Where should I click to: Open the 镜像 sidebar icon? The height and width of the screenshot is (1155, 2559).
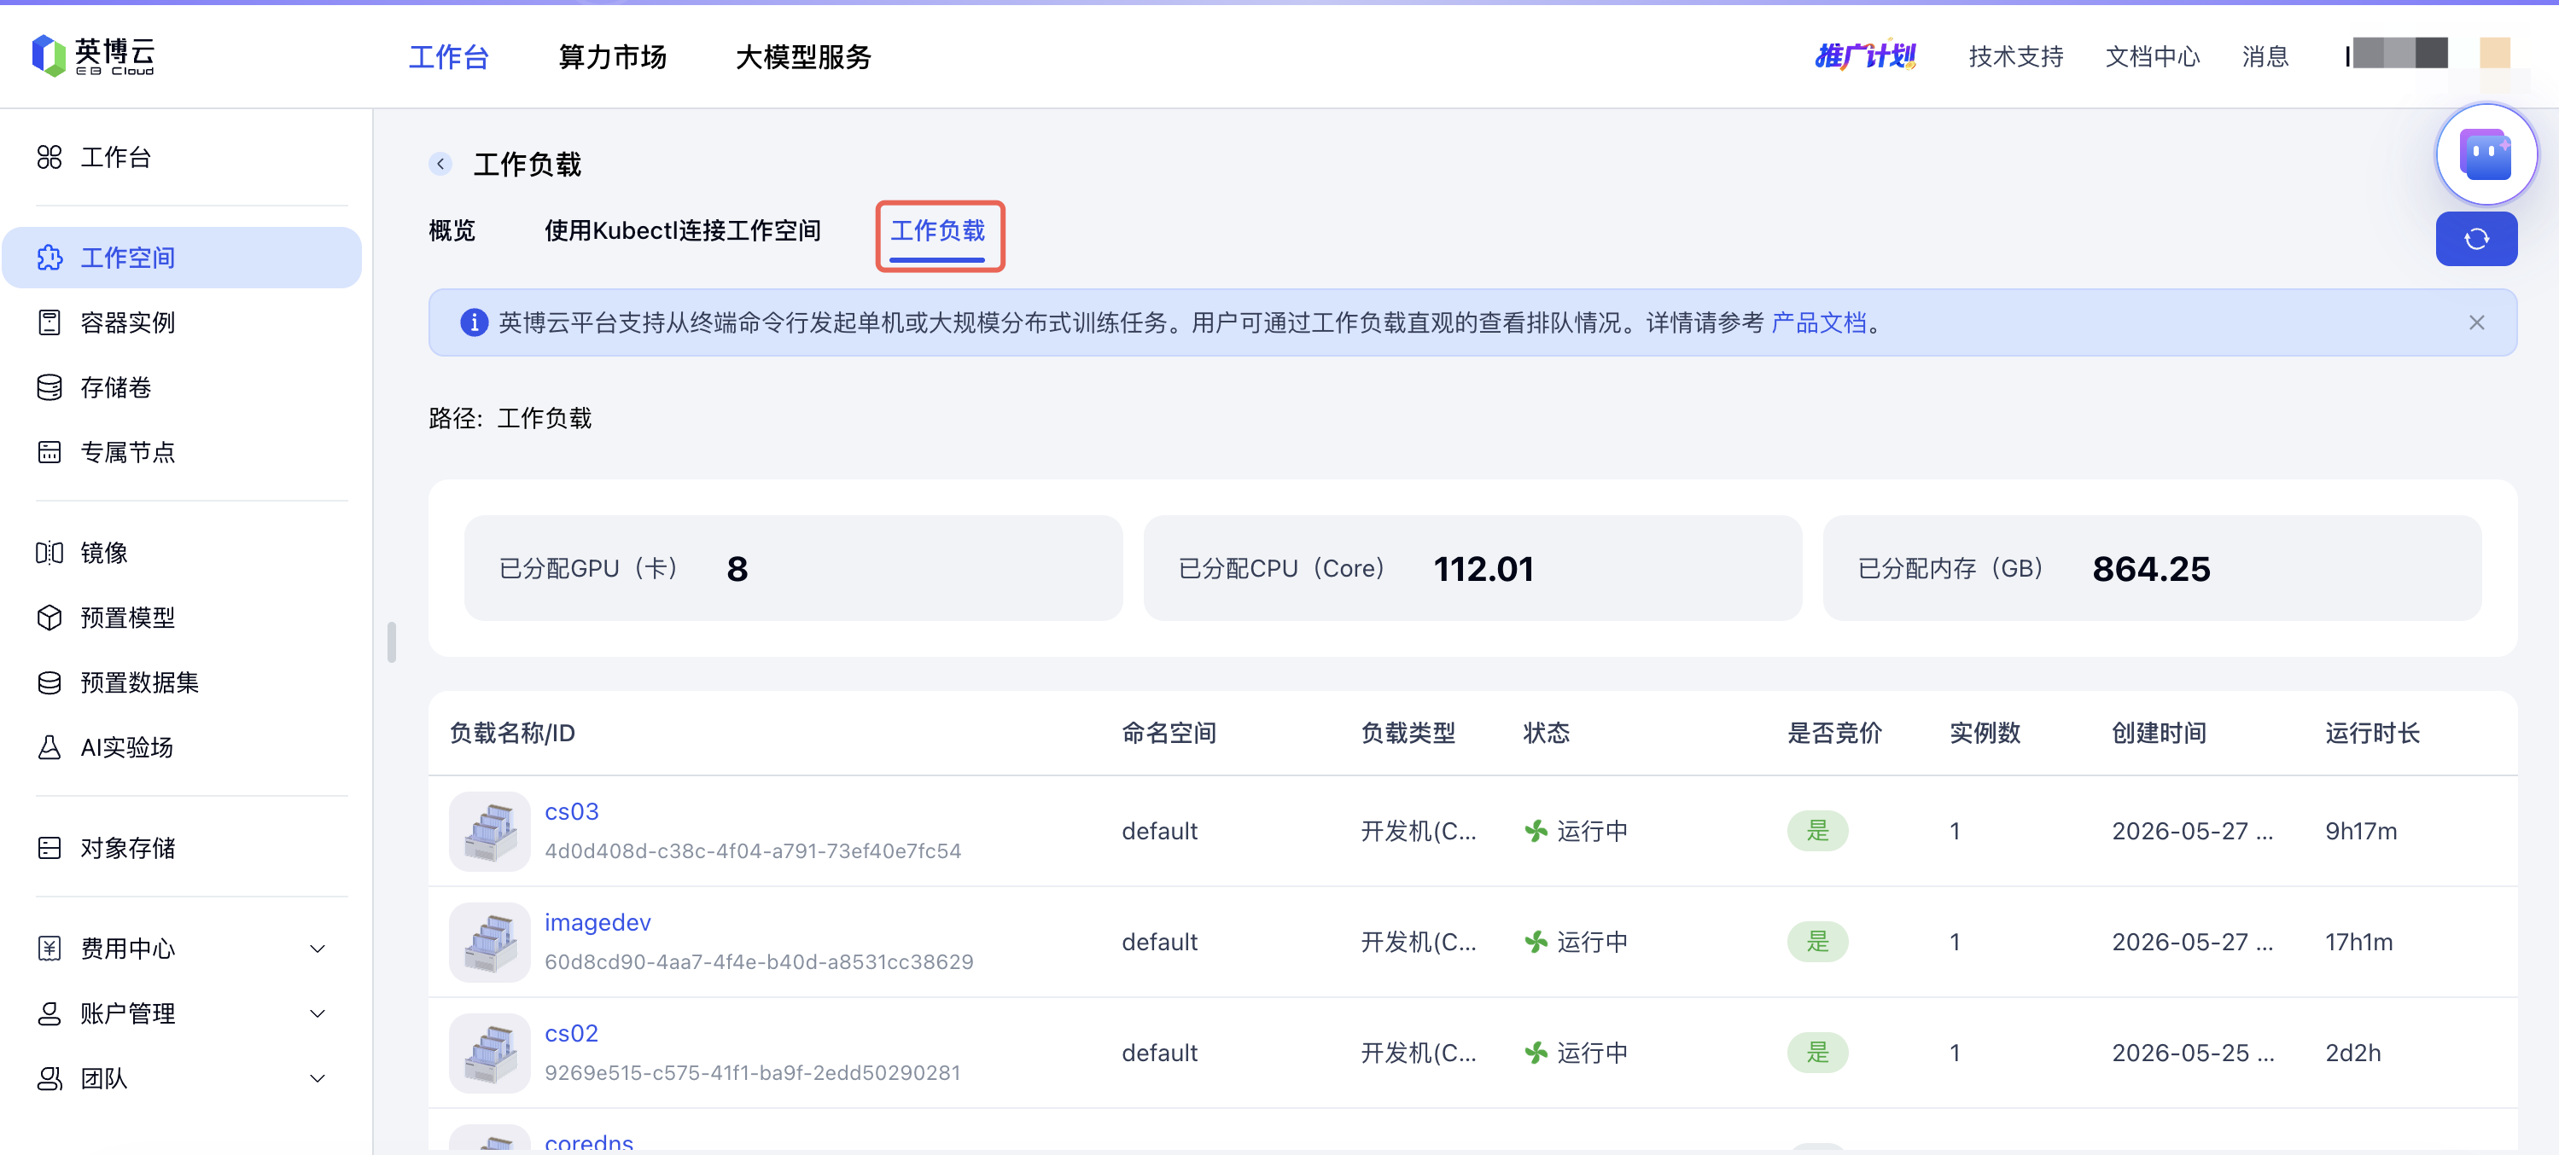[49, 553]
